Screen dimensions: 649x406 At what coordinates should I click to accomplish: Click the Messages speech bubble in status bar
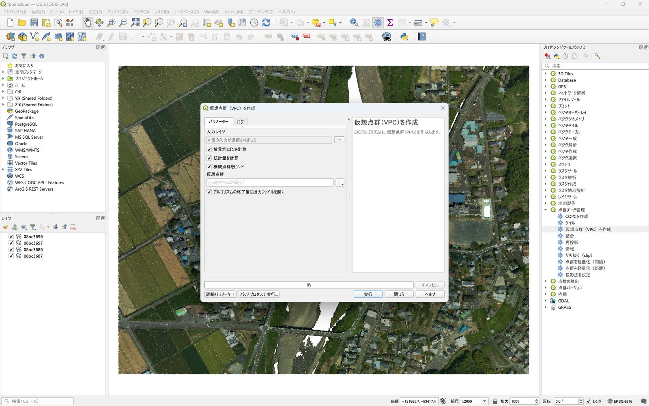coord(643,401)
